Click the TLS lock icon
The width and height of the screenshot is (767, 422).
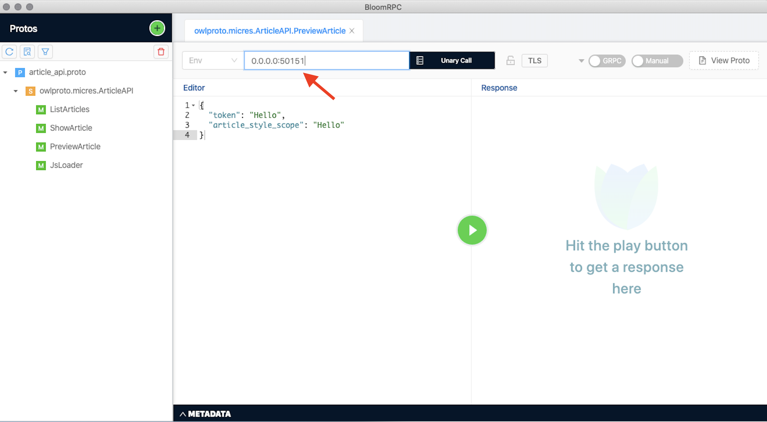pos(510,61)
